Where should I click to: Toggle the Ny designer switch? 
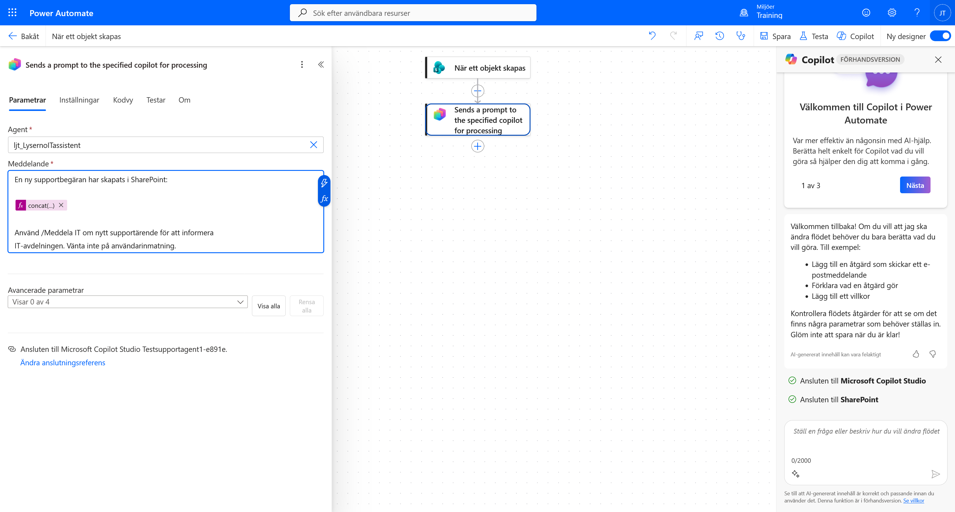point(940,36)
